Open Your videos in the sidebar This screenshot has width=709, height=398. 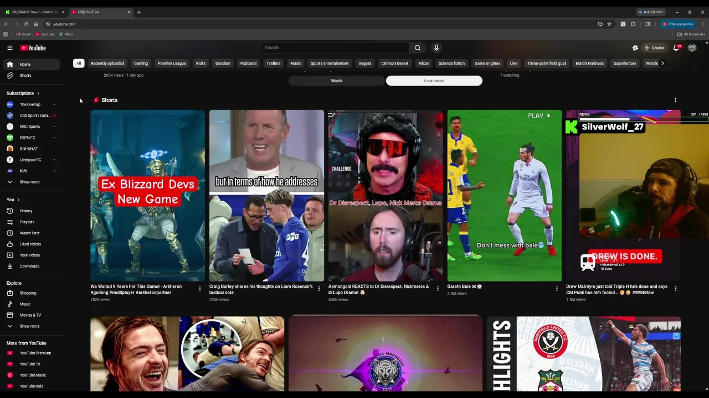tap(32, 255)
